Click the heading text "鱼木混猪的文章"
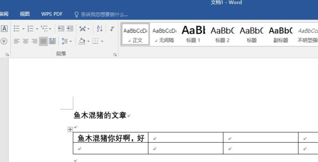Image resolution: width=318 pixels, height=162 pixels. 100,115
